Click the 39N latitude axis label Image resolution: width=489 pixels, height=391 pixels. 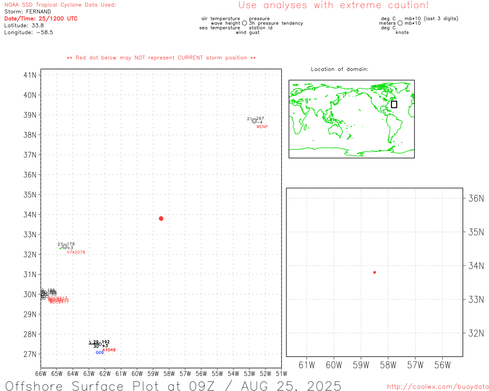(x=30, y=115)
